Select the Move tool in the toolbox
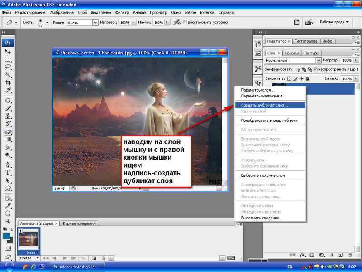The width and height of the screenshot is (362, 272). point(8,51)
